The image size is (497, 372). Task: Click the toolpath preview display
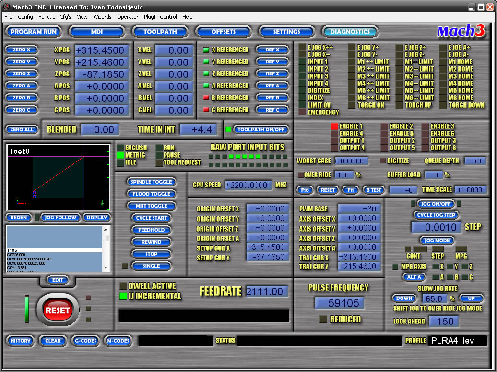pyautogui.click(x=58, y=177)
